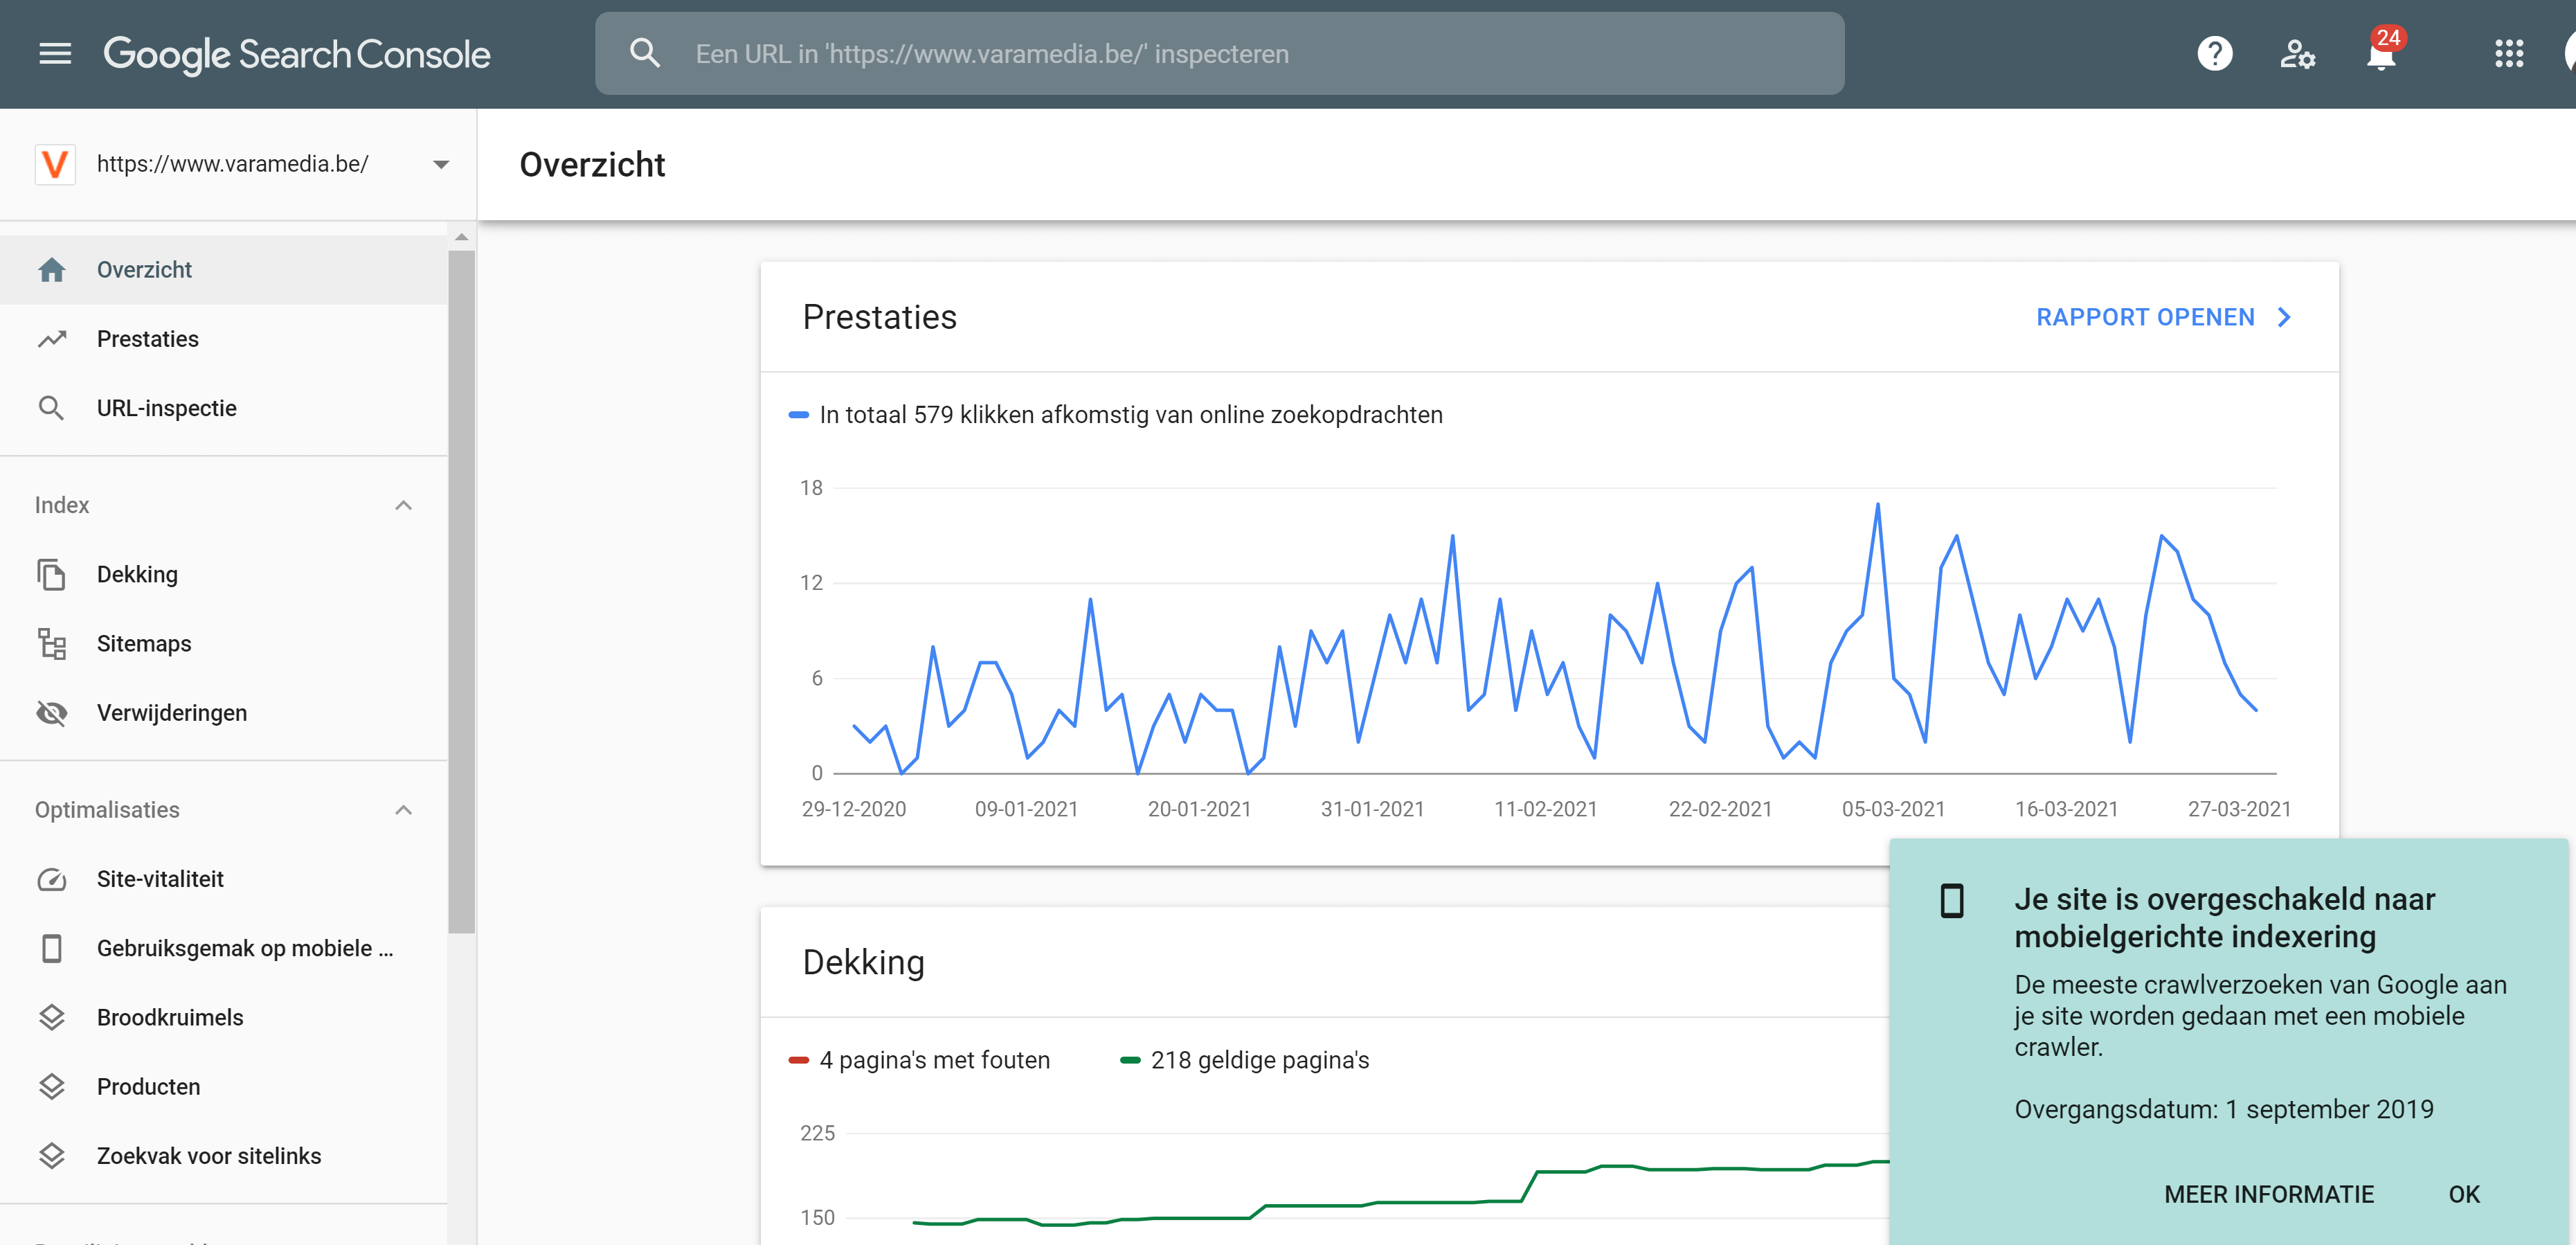Screen dimensions: 2576x1245
Task: Click the mobile phone icon for Gebruiksgemak
Action: pos(51,948)
